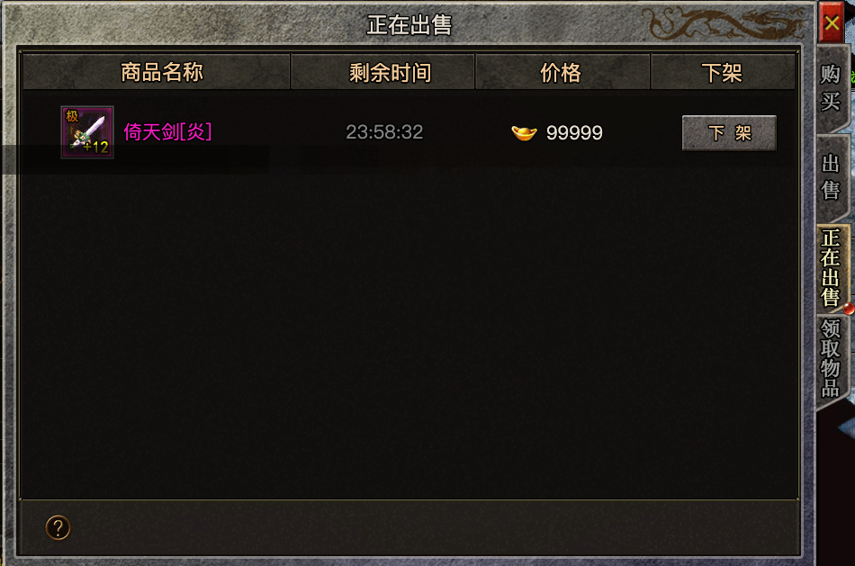Image resolution: width=855 pixels, height=566 pixels.
Task: Close the auction window with X
Action: coord(831,22)
